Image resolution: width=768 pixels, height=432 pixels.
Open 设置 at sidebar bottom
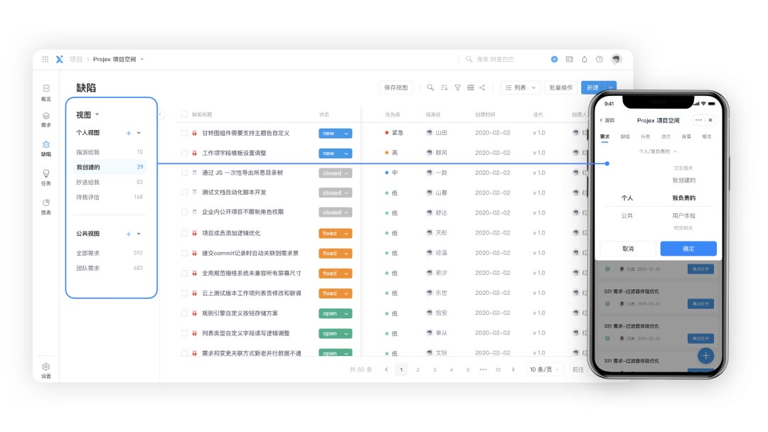click(x=46, y=370)
